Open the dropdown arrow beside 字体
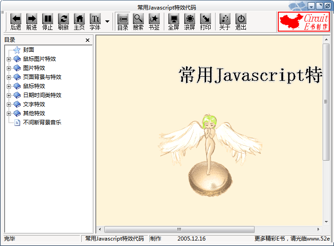This screenshot has width=334, height=246. (108, 21)
